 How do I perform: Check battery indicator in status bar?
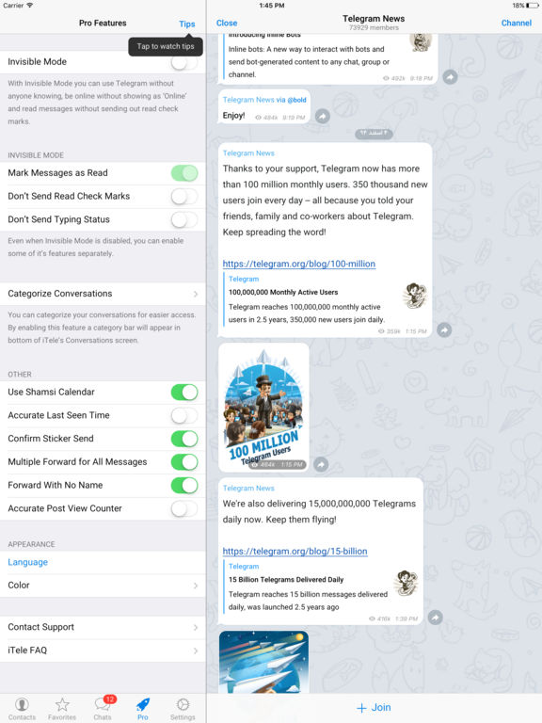point(534,6)
